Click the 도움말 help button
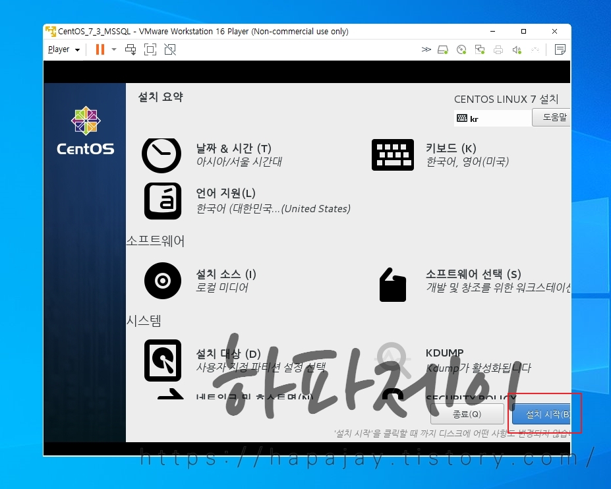This screenshot has height=489, width=611. tap(552, 117)
